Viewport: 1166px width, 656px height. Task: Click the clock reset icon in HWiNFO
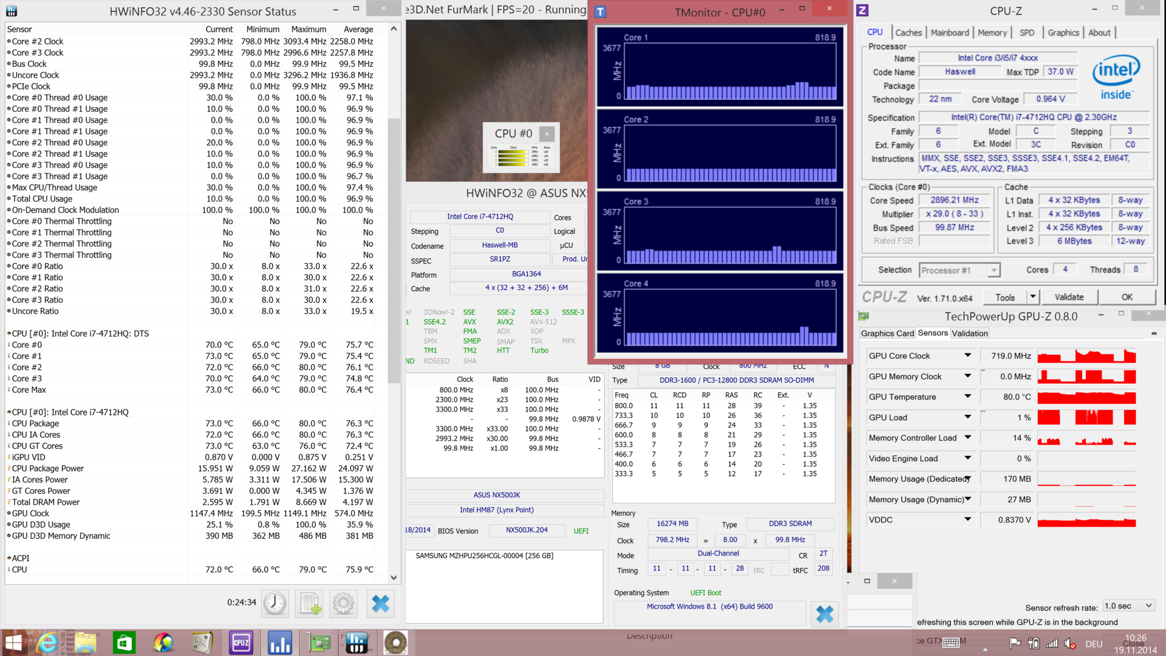(274, 603)
